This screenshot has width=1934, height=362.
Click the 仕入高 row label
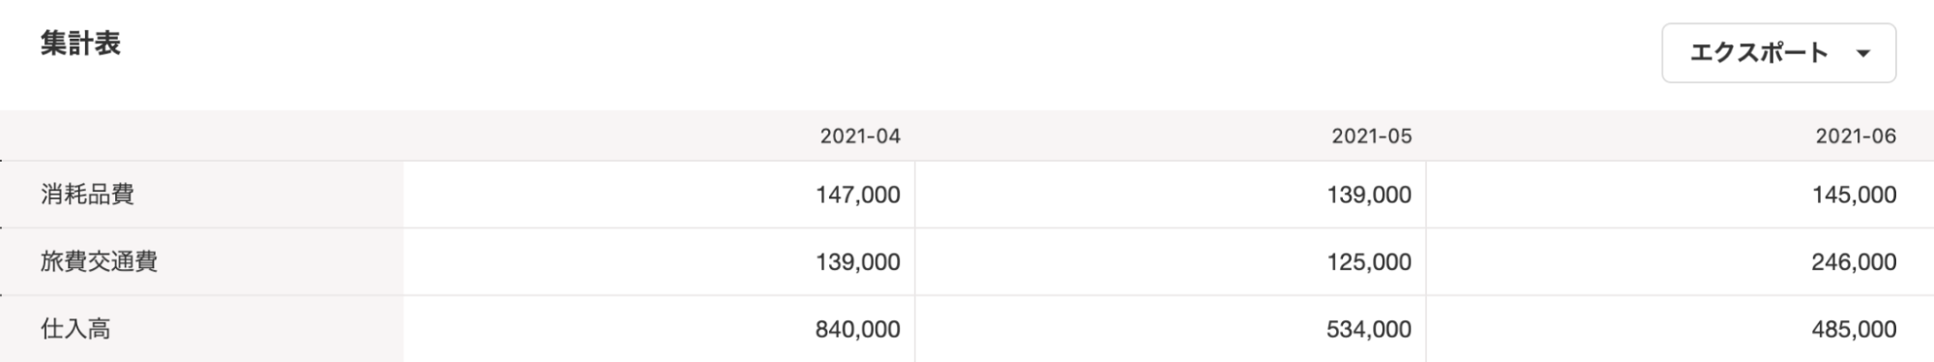tap(75, 329)
